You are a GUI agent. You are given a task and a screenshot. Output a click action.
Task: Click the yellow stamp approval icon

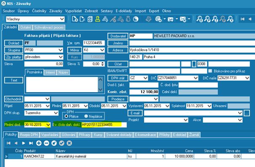(x=97, y=19)
